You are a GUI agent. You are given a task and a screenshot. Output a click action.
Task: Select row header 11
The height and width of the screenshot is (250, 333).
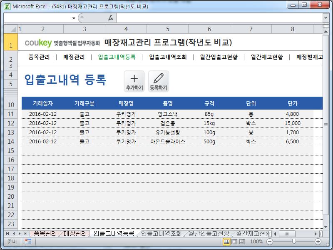pos(11,114)
